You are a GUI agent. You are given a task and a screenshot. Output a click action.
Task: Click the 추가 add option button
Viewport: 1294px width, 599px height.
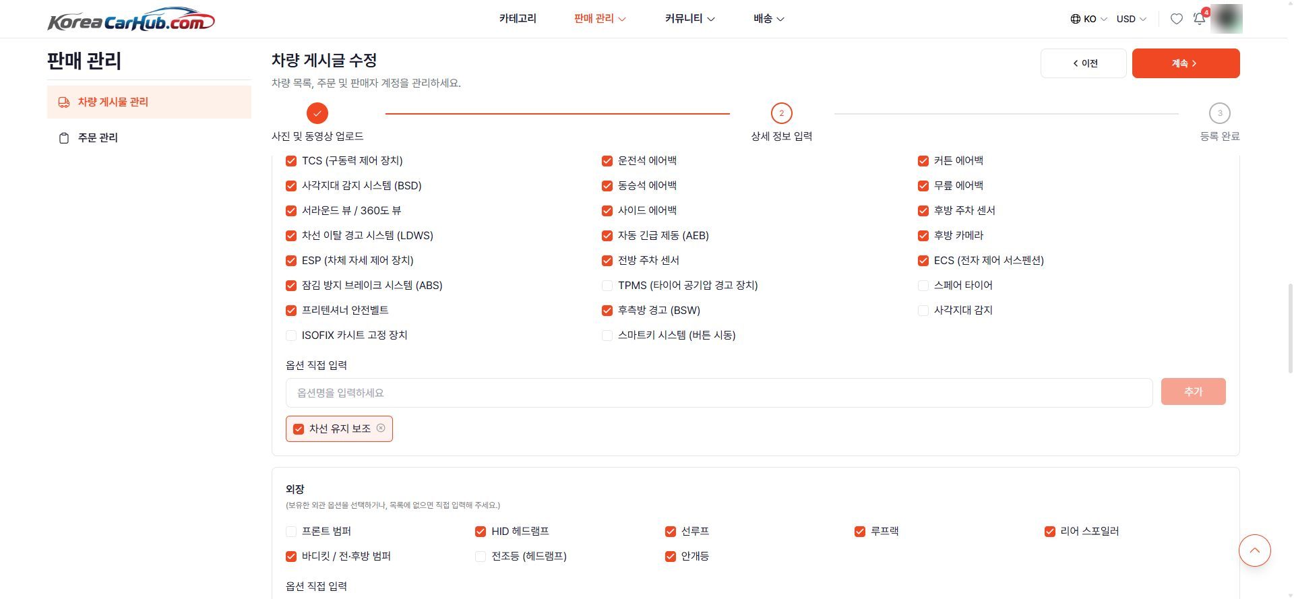1194,391
